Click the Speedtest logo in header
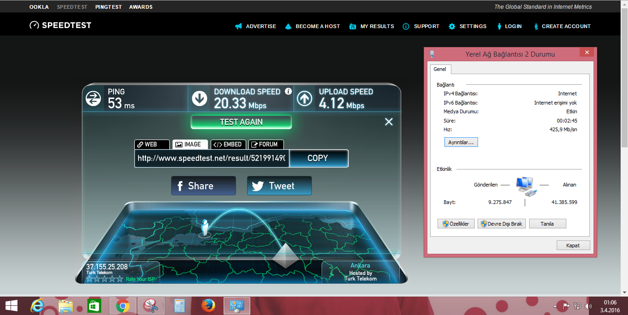628x315 pixels. tap(60, 25)
